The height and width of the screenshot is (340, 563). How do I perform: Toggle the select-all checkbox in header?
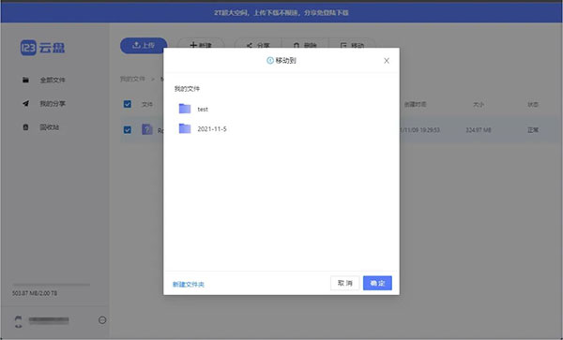click(x=127, y=104)
